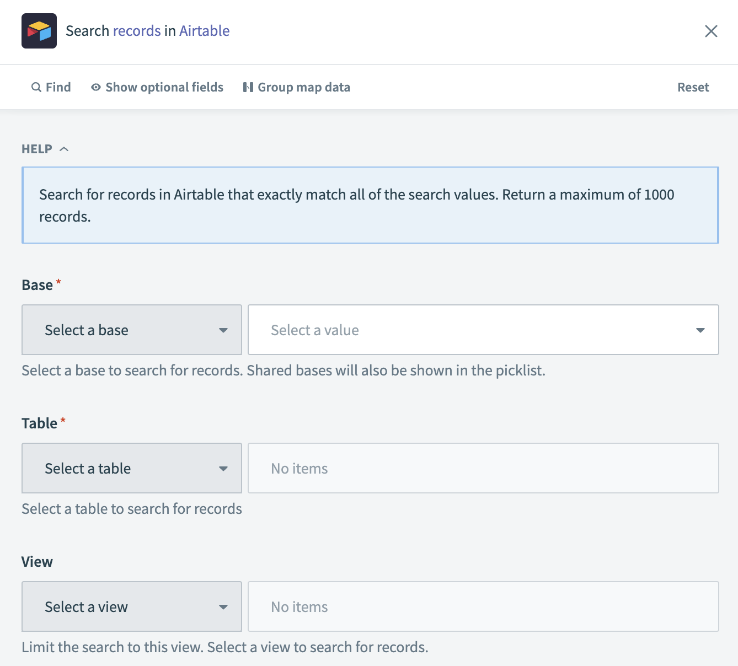Open the Select a base picker
The height and width of the screenshot is (666, 738).
pyautogui.click(x=131, y=330)
